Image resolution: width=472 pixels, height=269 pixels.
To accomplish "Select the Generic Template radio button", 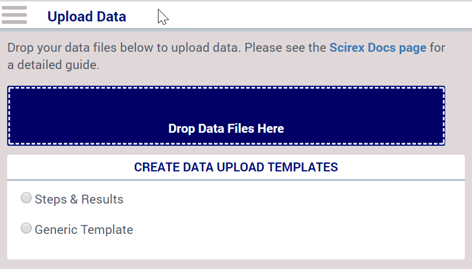I will point(26,228).
